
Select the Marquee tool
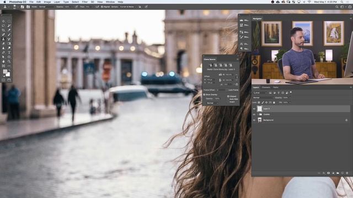click(9, 21)
